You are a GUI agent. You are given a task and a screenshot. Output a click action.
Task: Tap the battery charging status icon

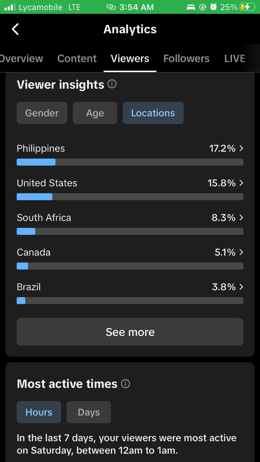click(x=247, y=7)
